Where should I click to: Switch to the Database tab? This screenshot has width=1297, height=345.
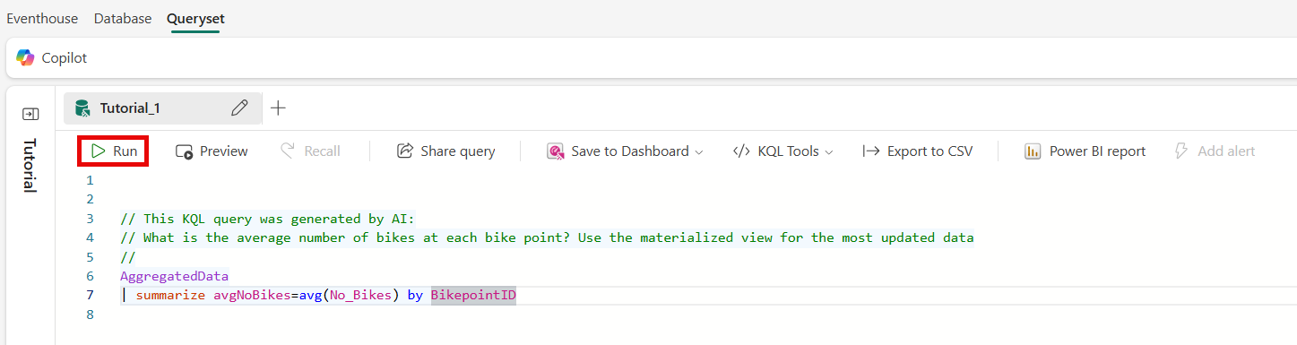pyautogui.click(x=123, y=18)
